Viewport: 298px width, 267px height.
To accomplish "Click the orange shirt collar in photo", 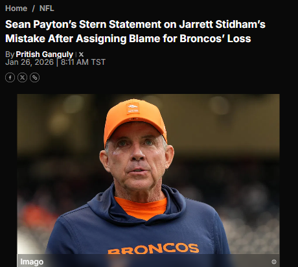I will [x=141, y=207].
